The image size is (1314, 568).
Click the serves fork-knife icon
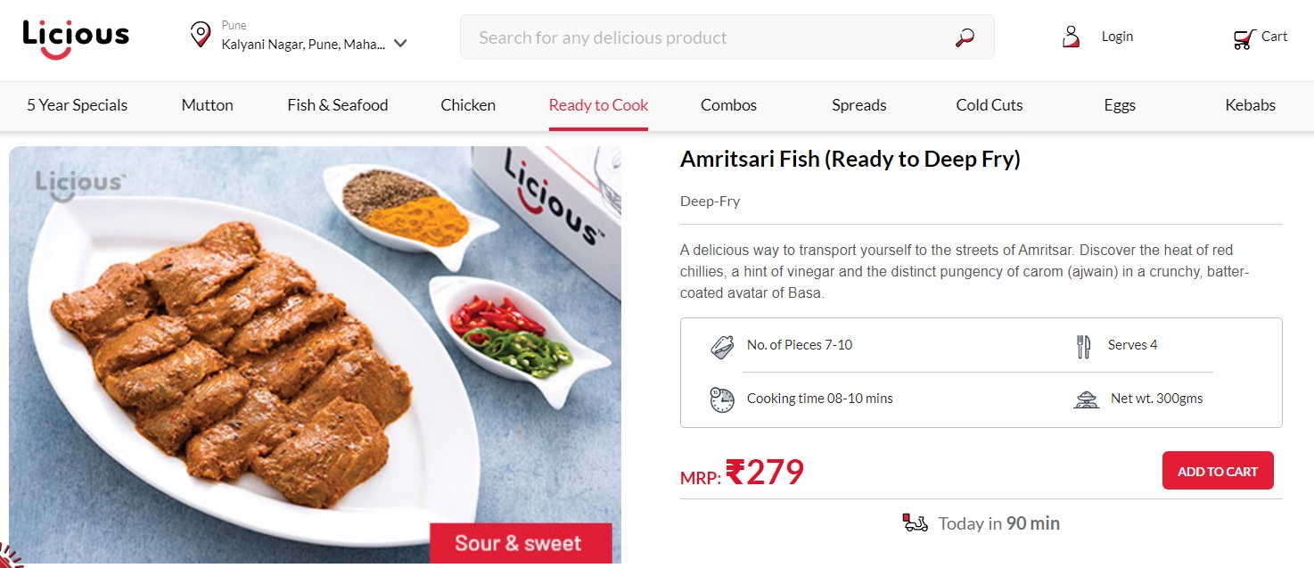coord(1084,346)
